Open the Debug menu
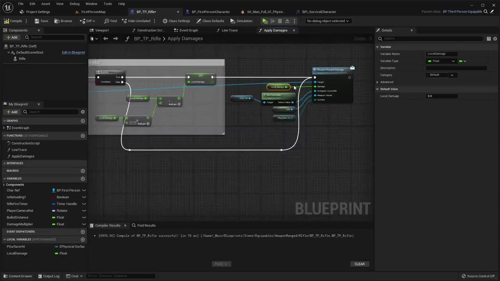This screenshot has width=500, height=281. click(75, 4)
